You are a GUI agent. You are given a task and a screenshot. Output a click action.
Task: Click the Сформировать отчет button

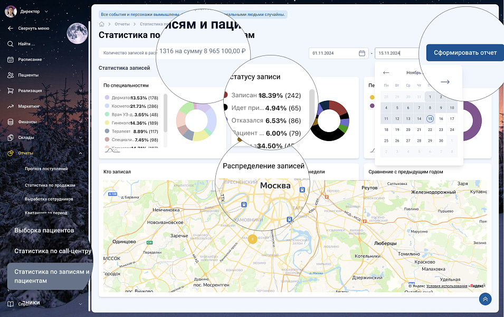pyautogui.click(x=465, y=53)
